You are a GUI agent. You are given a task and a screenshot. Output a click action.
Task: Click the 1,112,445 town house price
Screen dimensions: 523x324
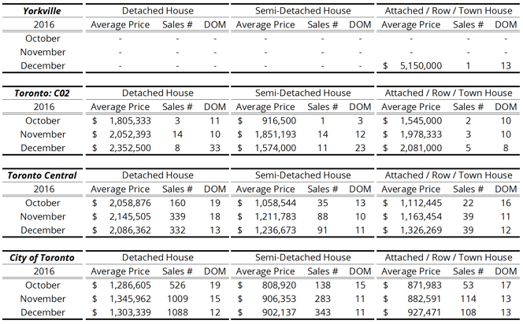pos(421,203)
